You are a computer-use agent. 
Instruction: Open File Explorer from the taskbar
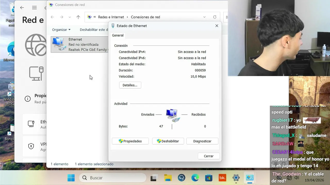(168, 178)
